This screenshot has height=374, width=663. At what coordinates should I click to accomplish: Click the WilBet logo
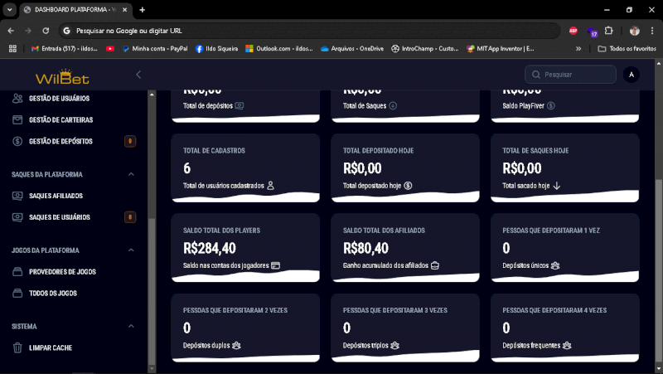[x=62, y=76]
